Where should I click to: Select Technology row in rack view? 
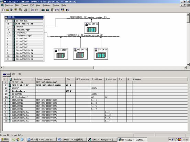click(x=24, y=30)
